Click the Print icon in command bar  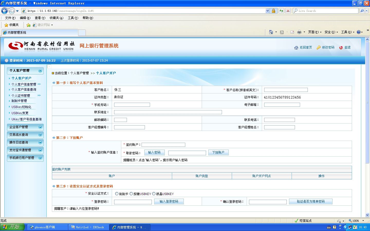point(299,32)
